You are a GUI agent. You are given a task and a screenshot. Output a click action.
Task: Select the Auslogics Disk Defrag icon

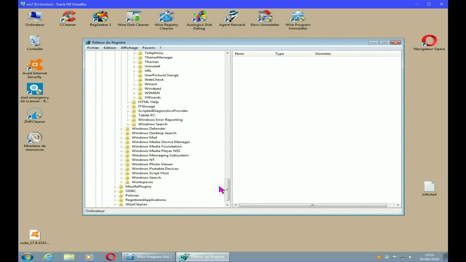tap(199, 20)
